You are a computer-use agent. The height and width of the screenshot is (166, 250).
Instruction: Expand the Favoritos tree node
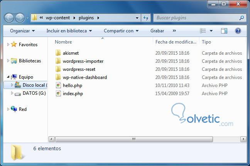[x=8, y=44]
